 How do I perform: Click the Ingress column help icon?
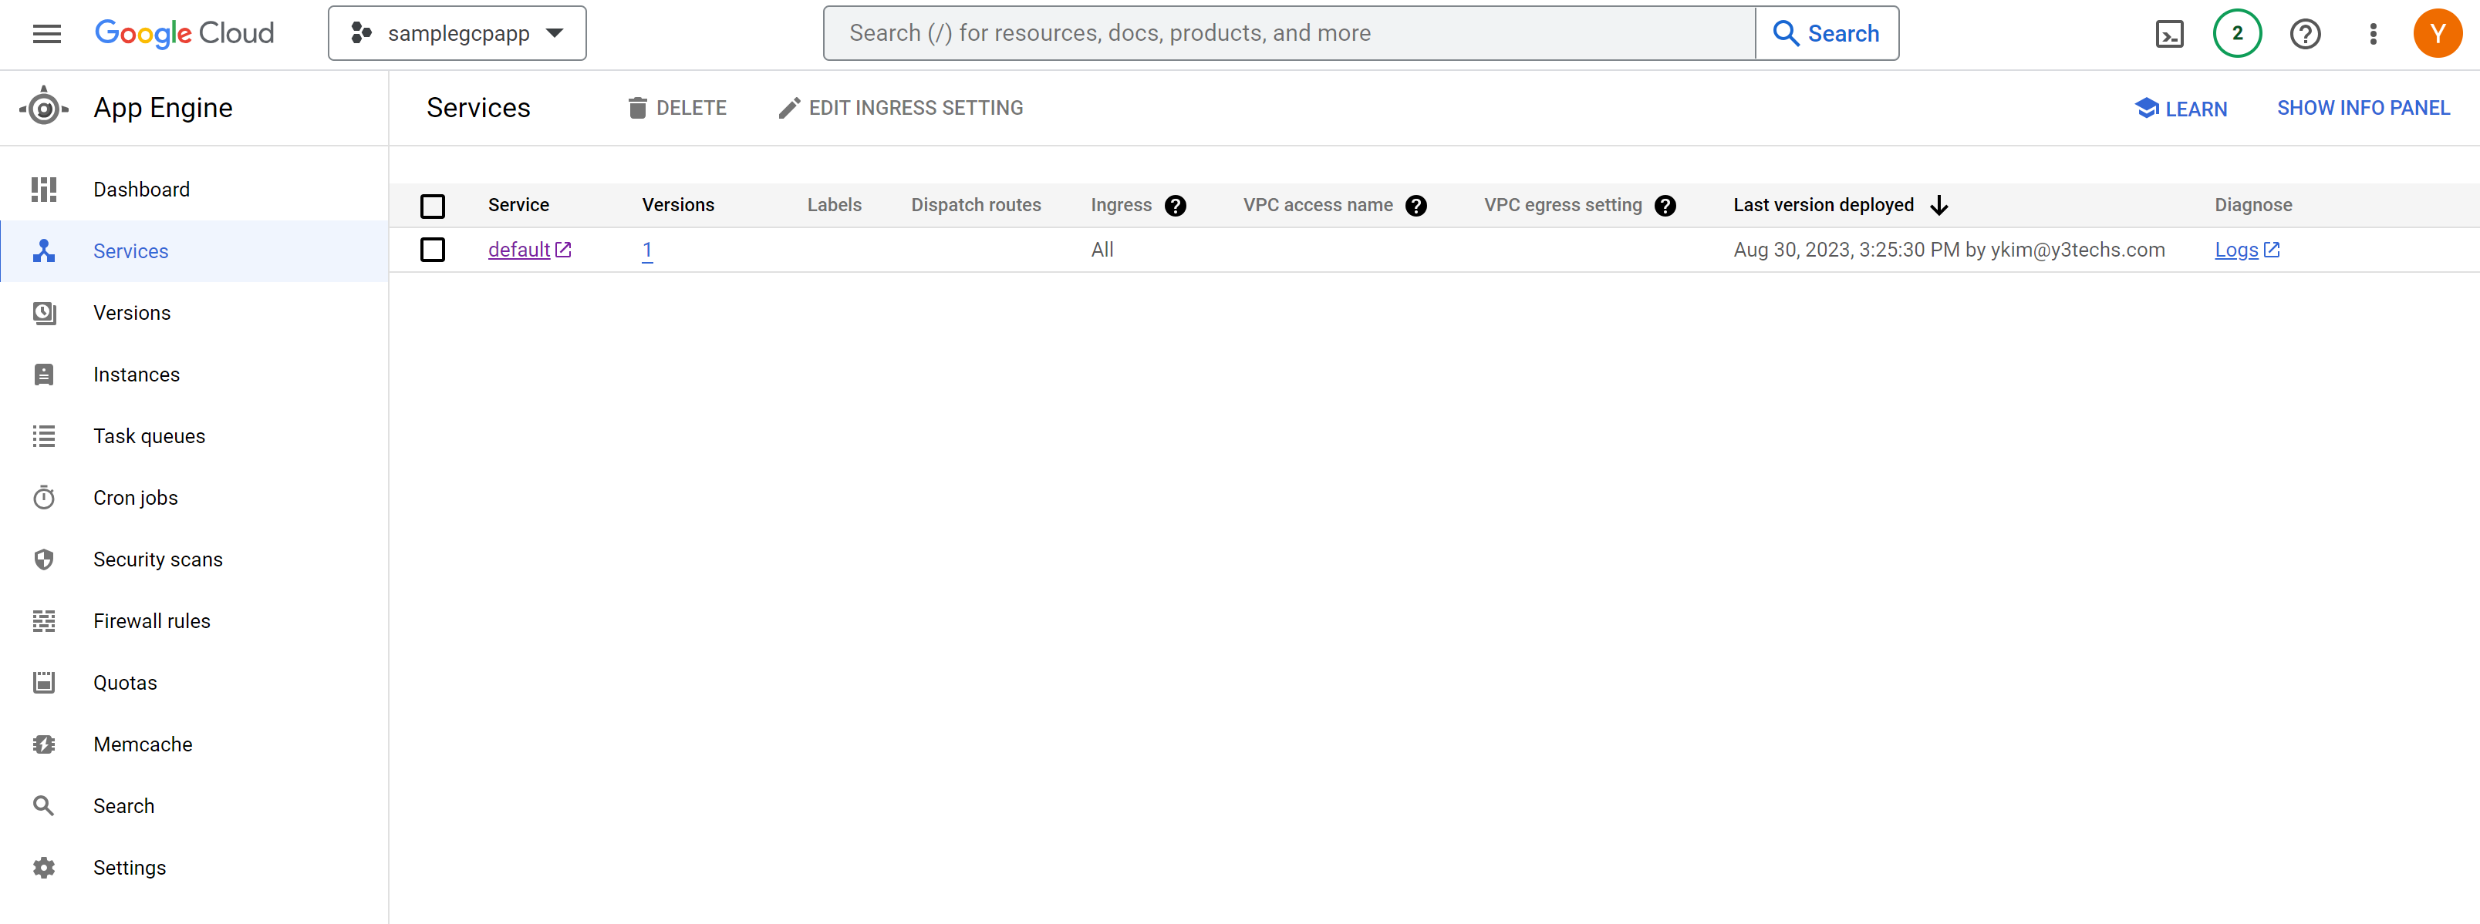1175,205
